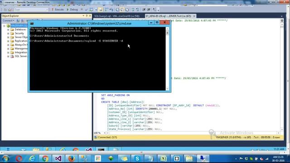The width and height of the screenshot is (290, 163).
Task: Click the Debug button in the toolbar
Action: click(x=72, y=10)
